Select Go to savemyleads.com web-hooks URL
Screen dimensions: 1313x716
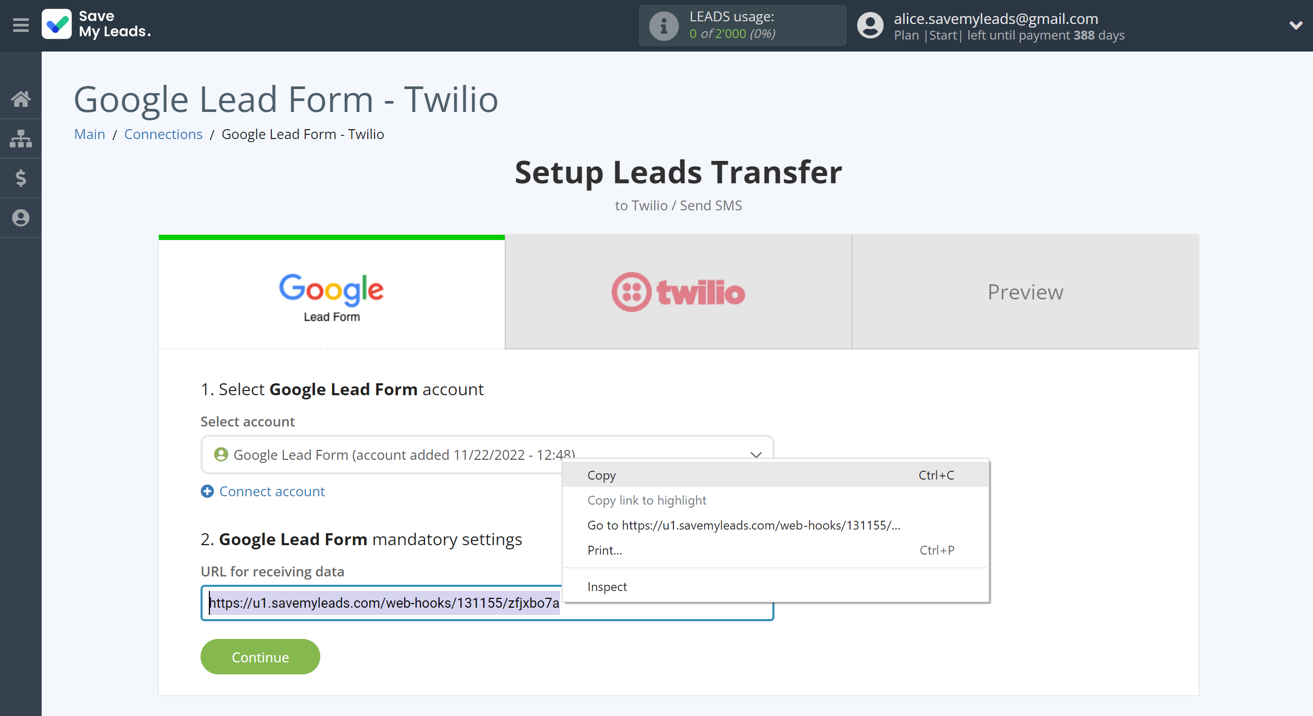click(743, 525)
